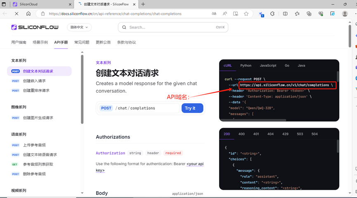Screen dimensions: 357x198
Task: Open user profile avatar
Action: pyautogui.click(x=345, y=14)
